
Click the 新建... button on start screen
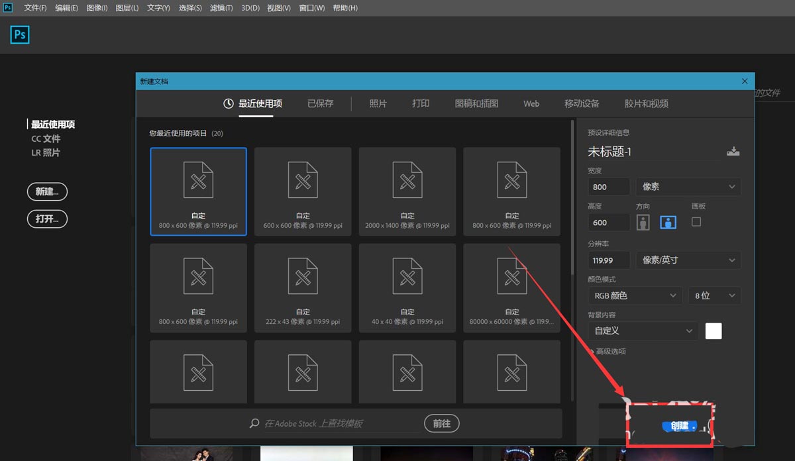pyautogui.click(x=47, y=191)
